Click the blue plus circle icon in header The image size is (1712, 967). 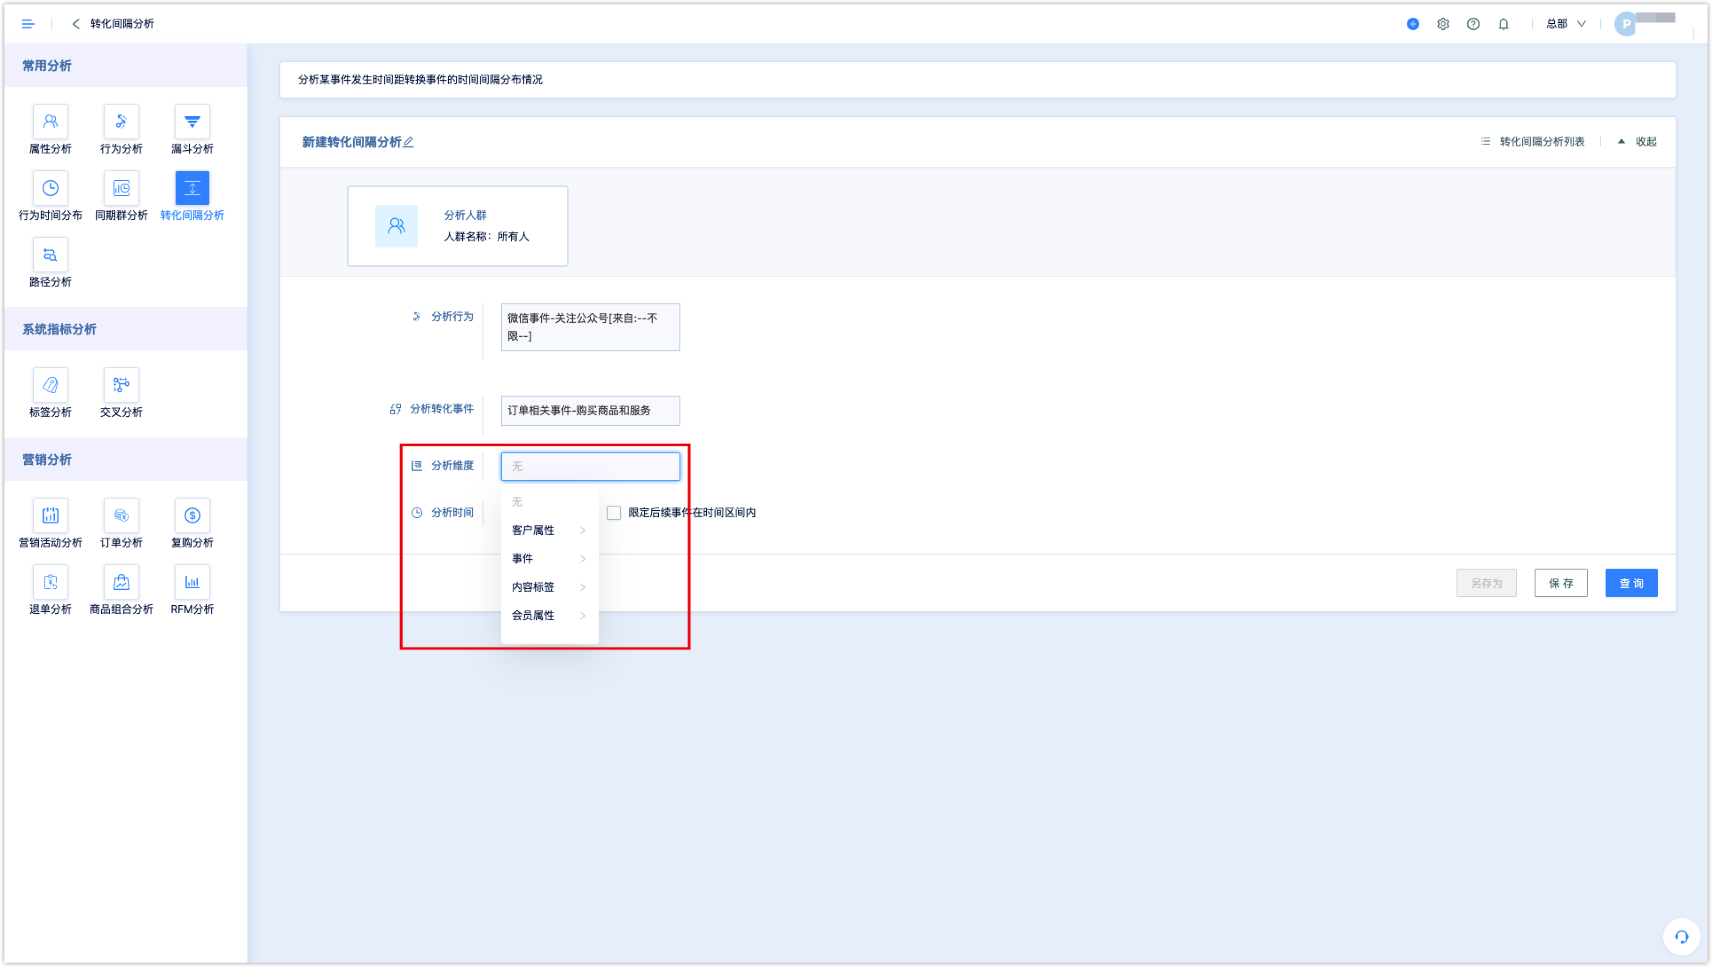pos(1413,24)
